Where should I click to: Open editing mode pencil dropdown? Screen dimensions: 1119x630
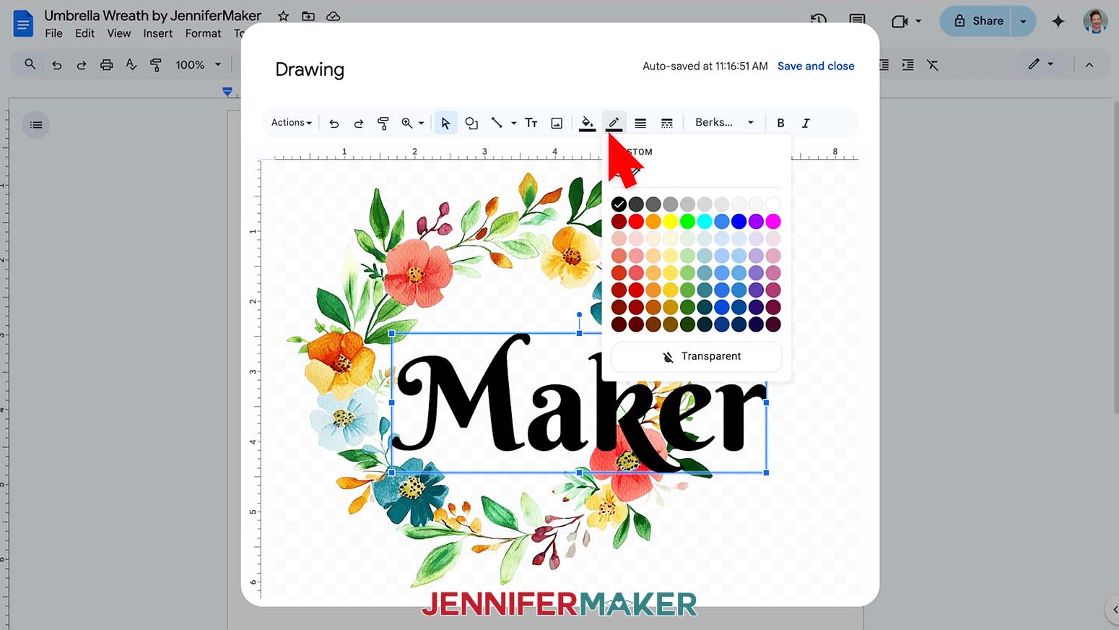coord(1040,64)
